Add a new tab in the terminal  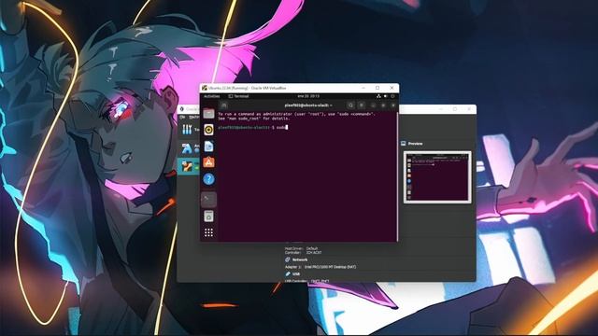pos(224,105)
